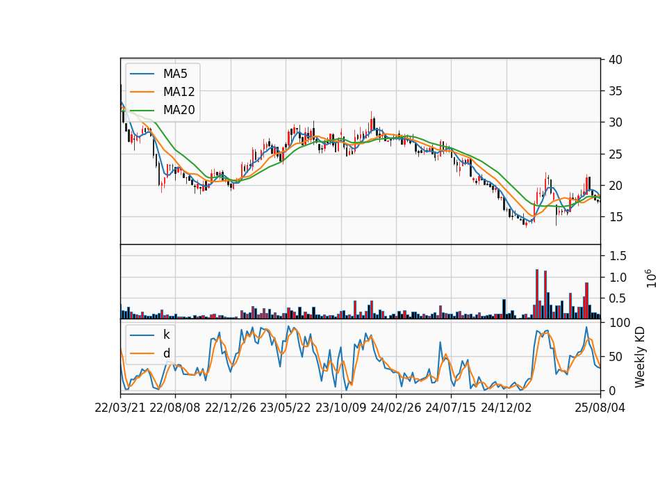Click the volume axis label 1.0

pos(617,278)
